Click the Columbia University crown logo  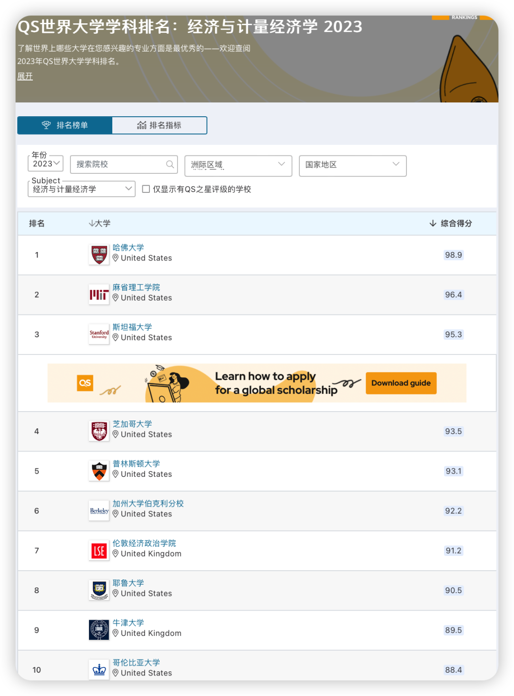click(x=99, y=669)
